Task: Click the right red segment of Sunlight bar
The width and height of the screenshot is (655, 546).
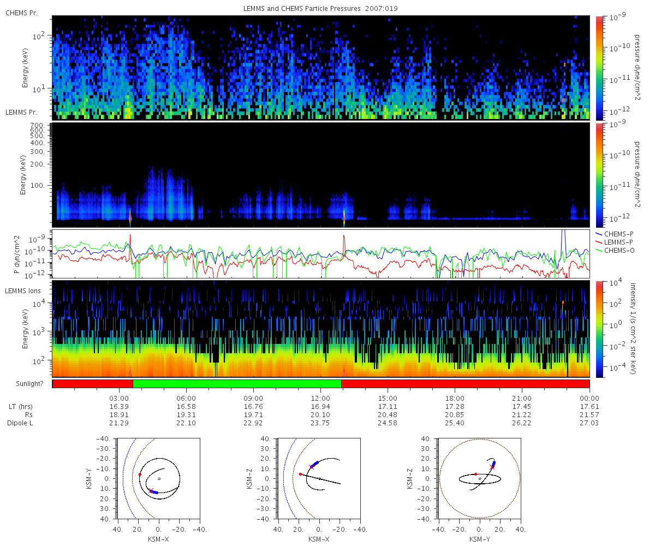Action: [x=465, y=384]
